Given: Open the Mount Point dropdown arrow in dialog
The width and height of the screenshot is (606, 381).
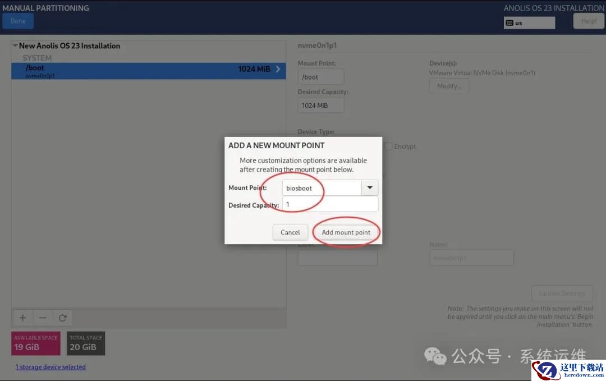Looking at the screenshot, I should coord(370,188).
